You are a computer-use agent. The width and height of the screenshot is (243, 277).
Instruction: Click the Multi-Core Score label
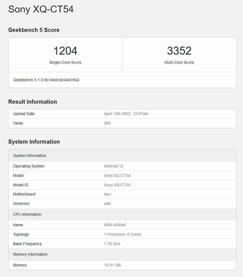(x=179, y=62)
